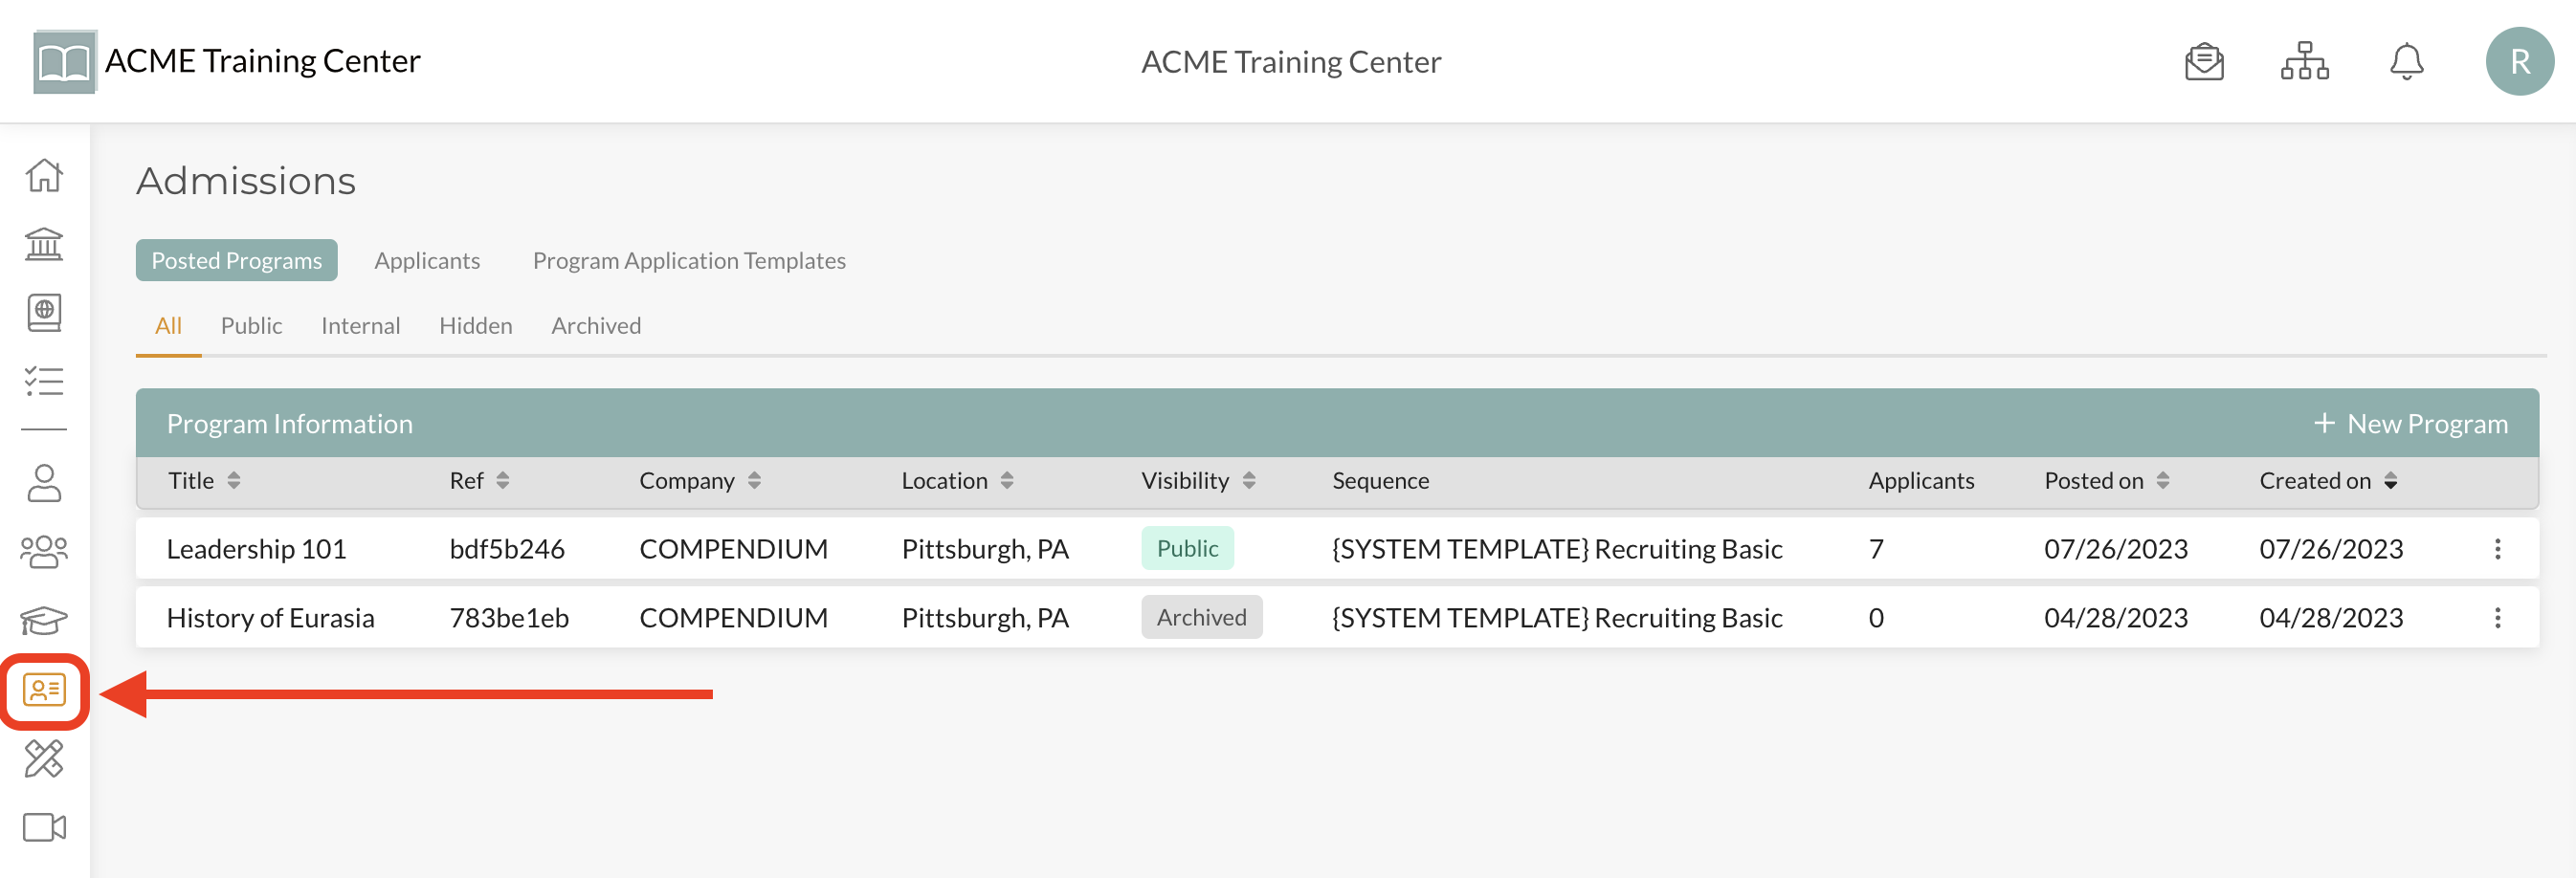Click the video camera sidebar icon
Viewport: 2576px width, 878px height.
44,828
